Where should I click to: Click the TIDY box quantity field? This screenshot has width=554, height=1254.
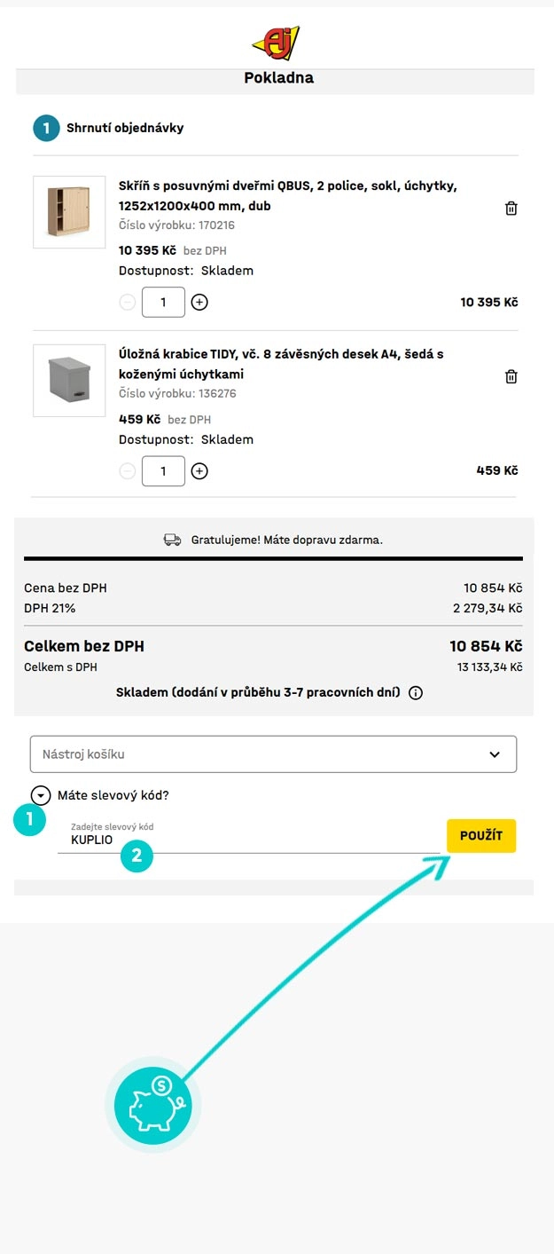[164, 471]
